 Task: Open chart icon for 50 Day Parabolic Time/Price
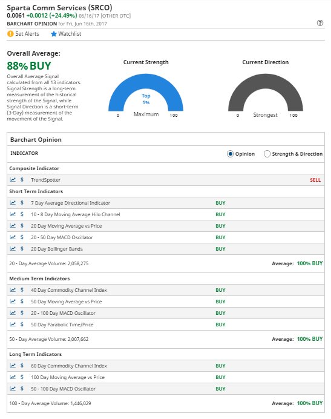click(x=13, y=324)
